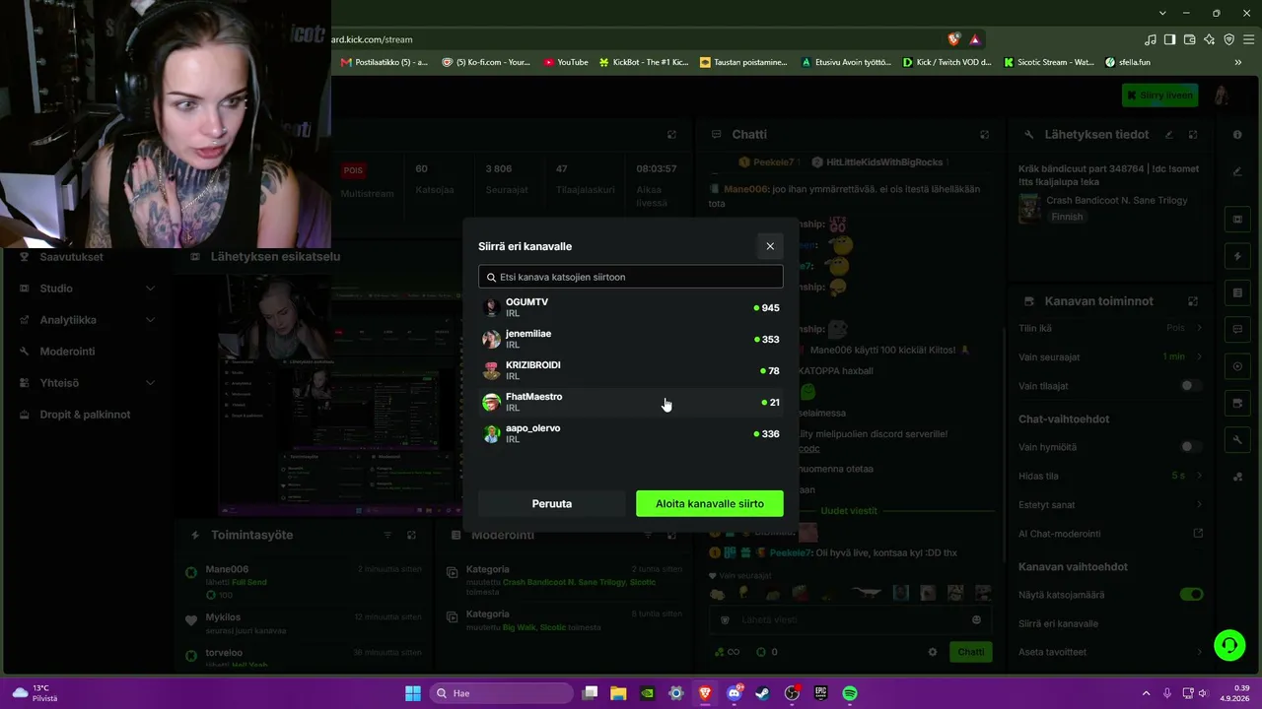This screenshot has width=1262, height=709.
Task: Toggle the Näytä katsojamäärä switch
Action: click(1192, 595)
